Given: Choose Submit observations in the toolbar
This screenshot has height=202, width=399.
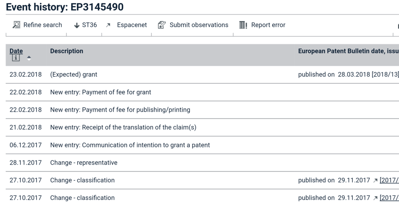Looking at the screenshot, I should (199, 25).
